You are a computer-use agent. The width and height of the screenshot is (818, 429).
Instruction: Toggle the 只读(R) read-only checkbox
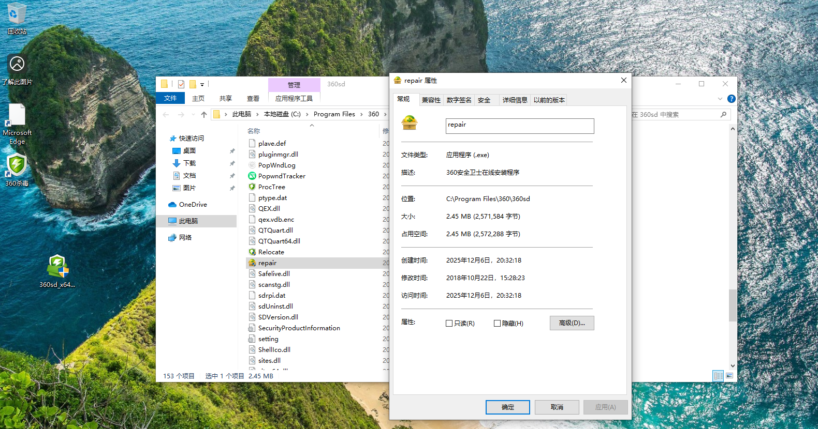click(x=449, y=324)
